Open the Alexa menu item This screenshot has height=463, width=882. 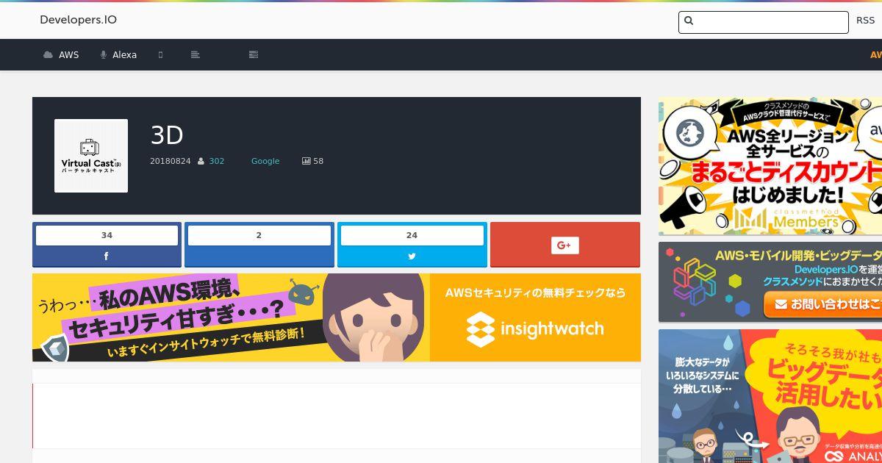coord(124,55)
